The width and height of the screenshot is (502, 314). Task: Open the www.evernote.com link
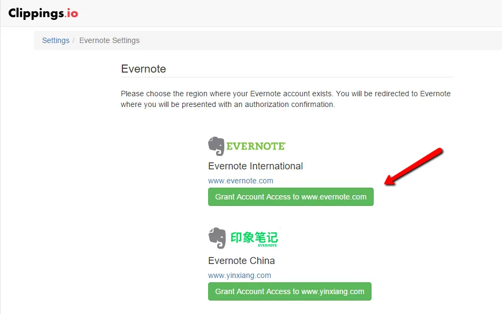tap(240, 181)
